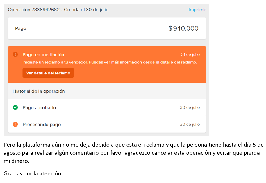Select the Pago aprobado history row

coord(107,107)
